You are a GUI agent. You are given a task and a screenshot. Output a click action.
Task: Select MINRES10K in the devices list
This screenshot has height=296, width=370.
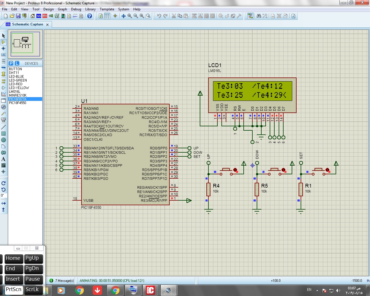coord(25,95)
